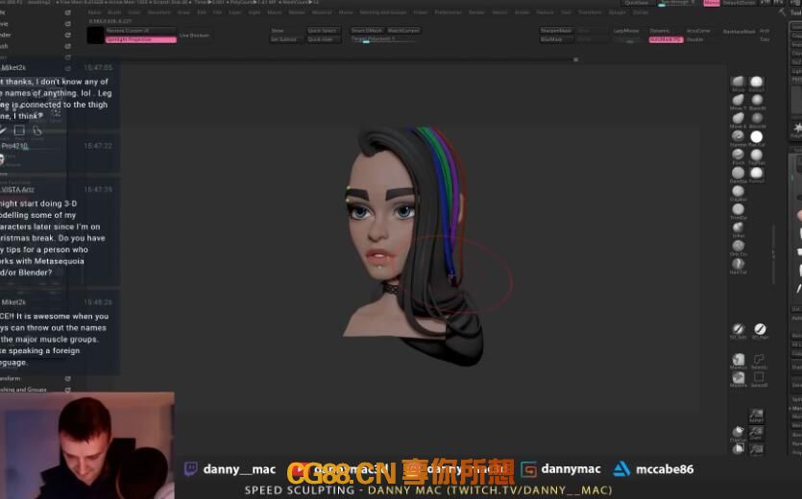Toggle Double option
The width and height of the screenshot is (802, 499).
[694, 39]
